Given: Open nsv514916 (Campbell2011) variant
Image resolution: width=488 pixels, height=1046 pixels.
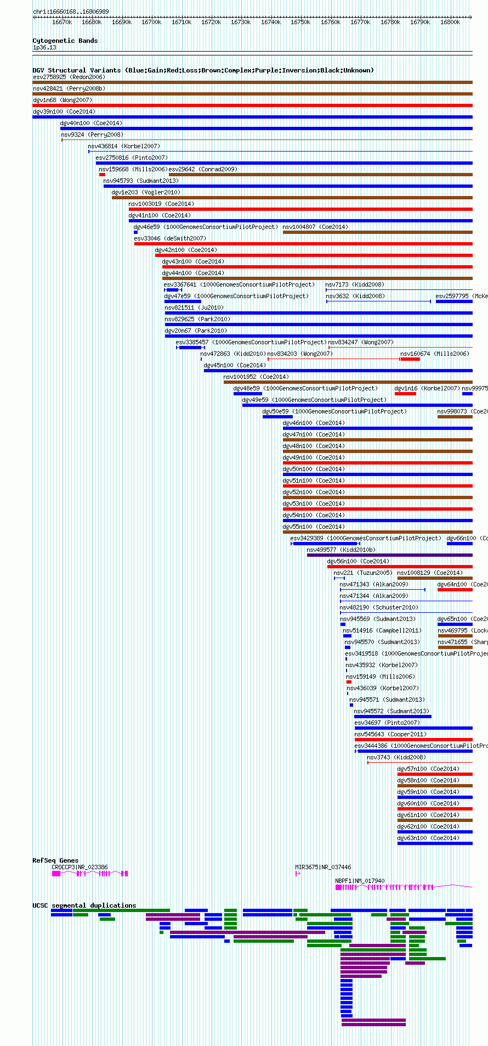Looking at the screenshot, I should point(382,630).
